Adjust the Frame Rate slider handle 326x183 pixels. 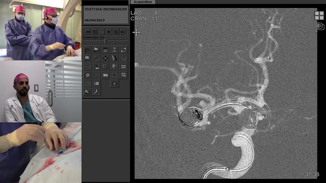[105, 41]
